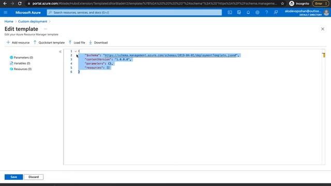Click the Resources cube icon

point(11,69)
